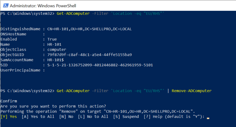Click the [Y] Yes option
This screenshot has height=127, width=236.
[9, 117]
